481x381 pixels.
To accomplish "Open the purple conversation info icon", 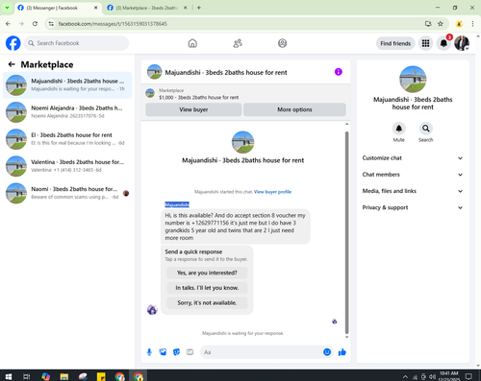I will 339,72.
